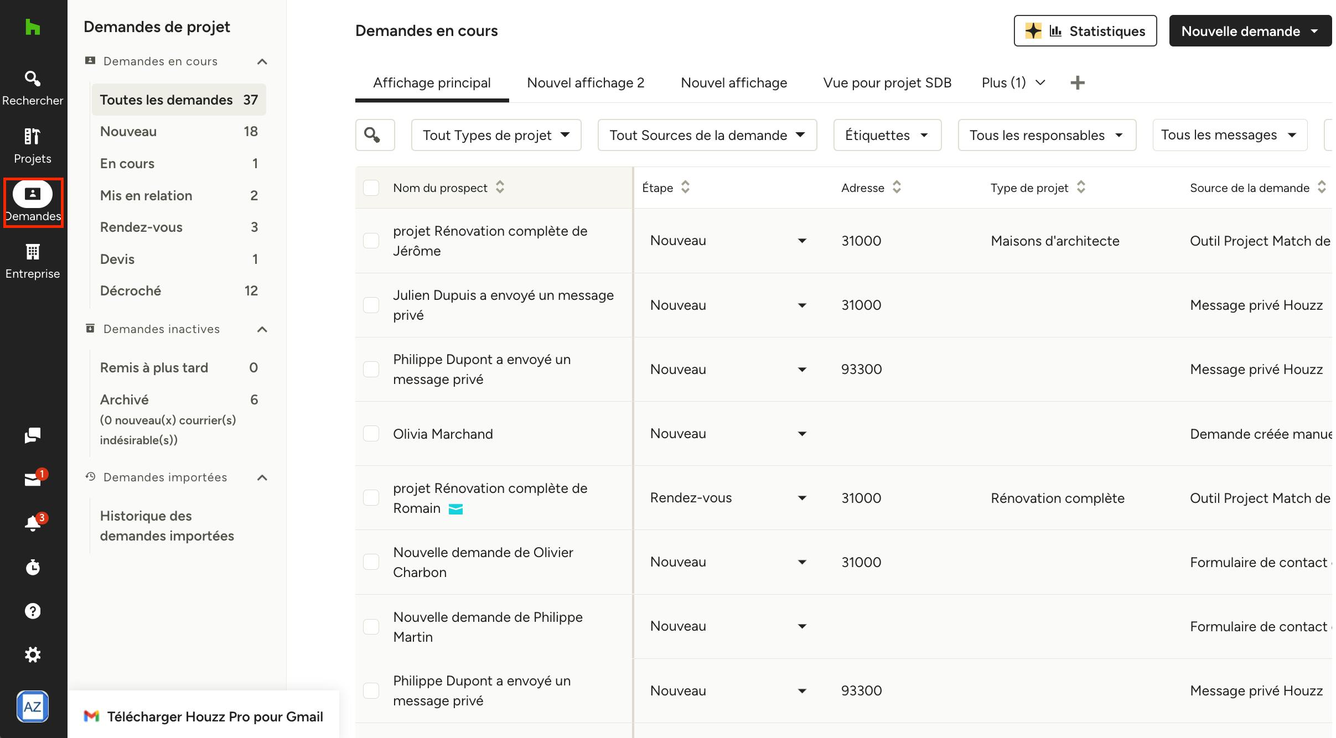Check the last Philippe Dupont row checkbox
The width and height of the screenshot is (1336, 738).
371,690
